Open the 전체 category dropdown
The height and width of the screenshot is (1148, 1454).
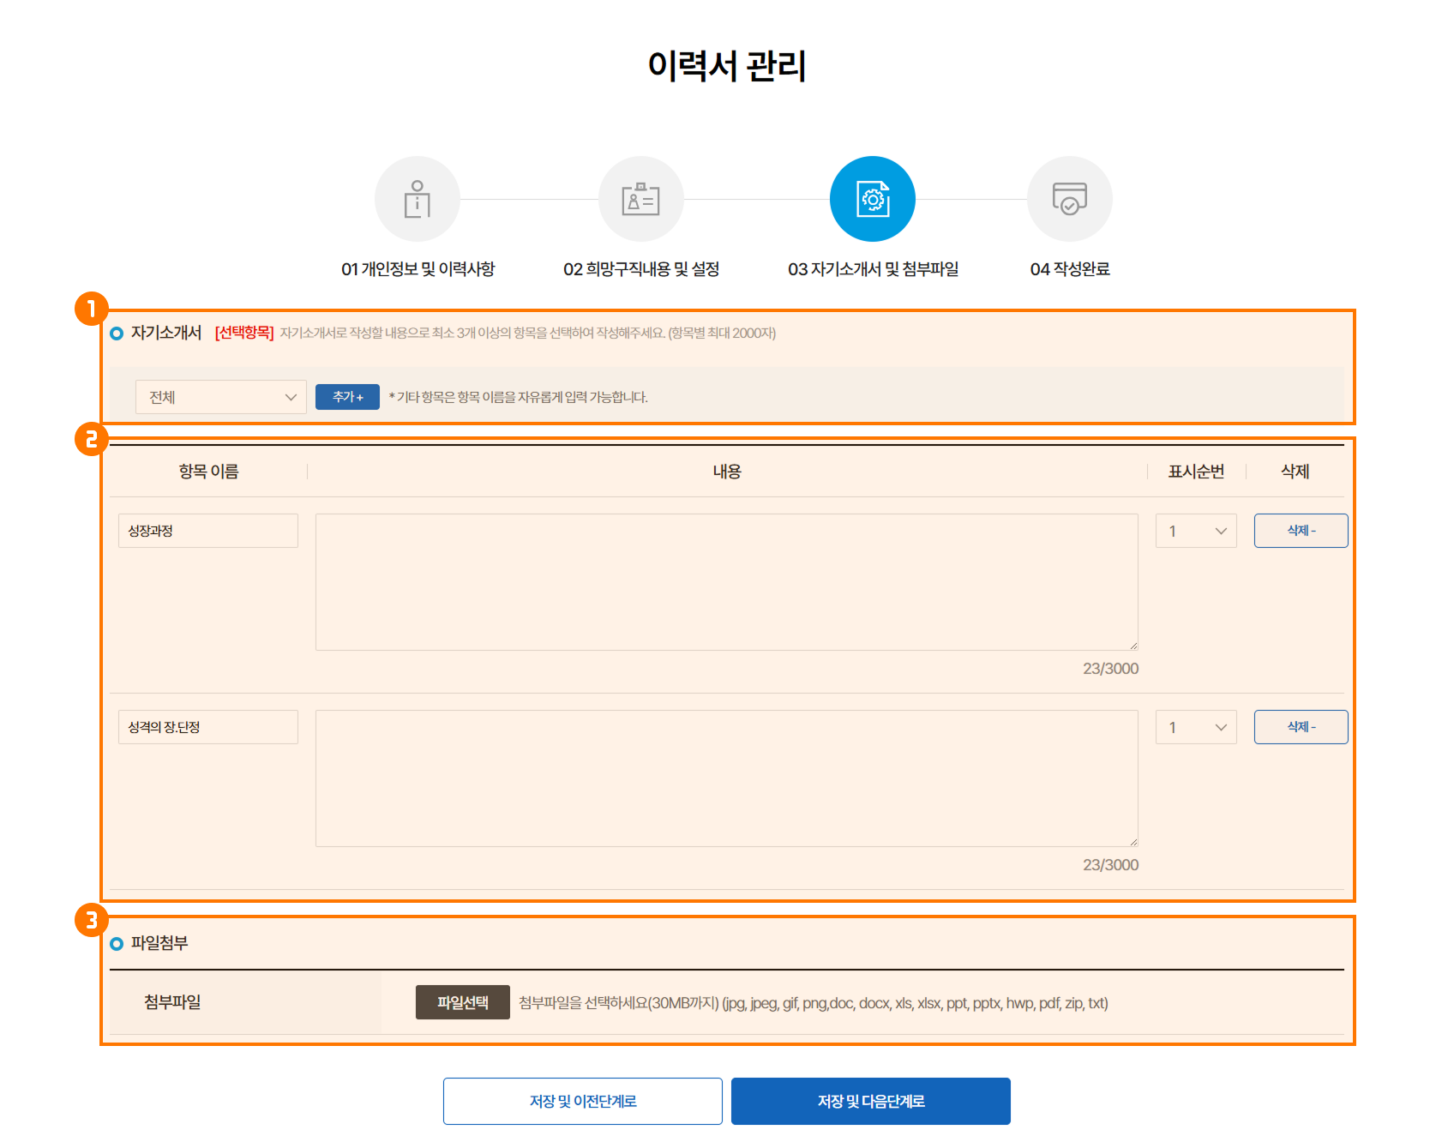221,397
